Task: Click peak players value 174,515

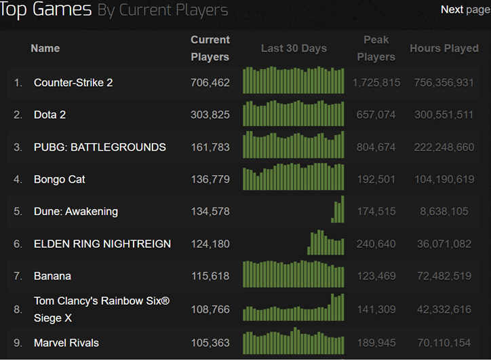Action: click(376, 212)
